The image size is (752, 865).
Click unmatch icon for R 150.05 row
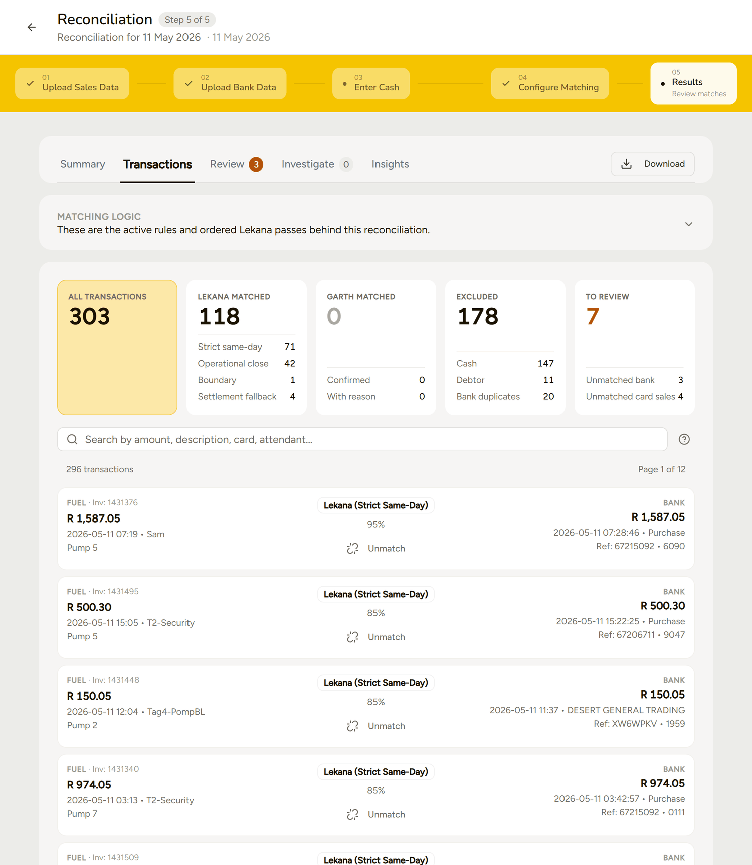pyautogui.click(x=352, y=726)
